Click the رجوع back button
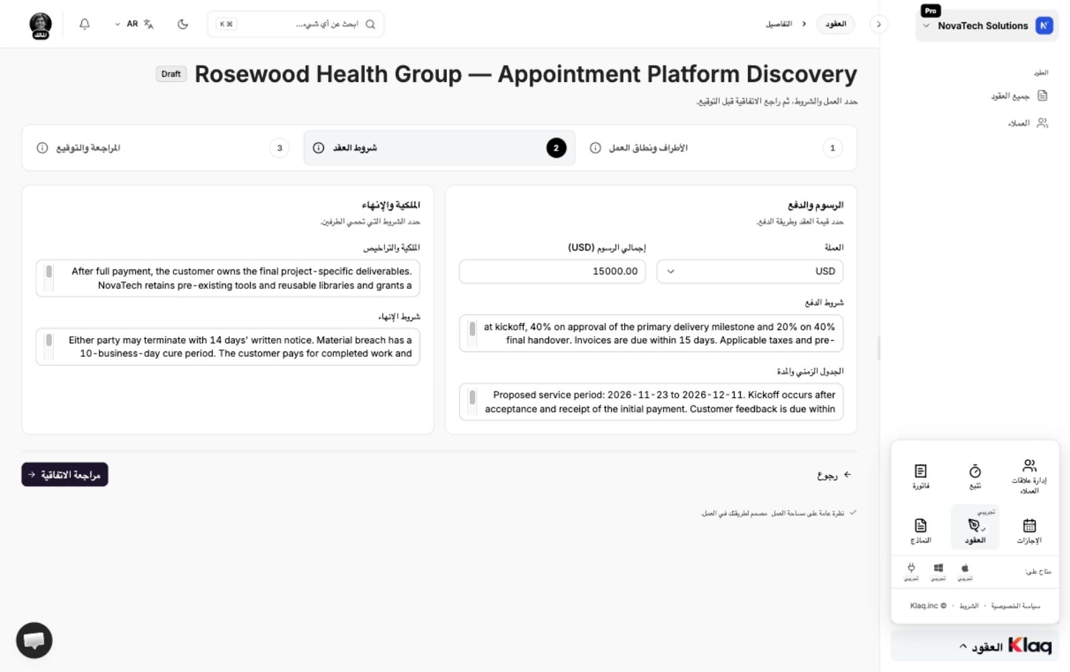The width and height of the screenshot is (1070, 672). tap(834, 475)
